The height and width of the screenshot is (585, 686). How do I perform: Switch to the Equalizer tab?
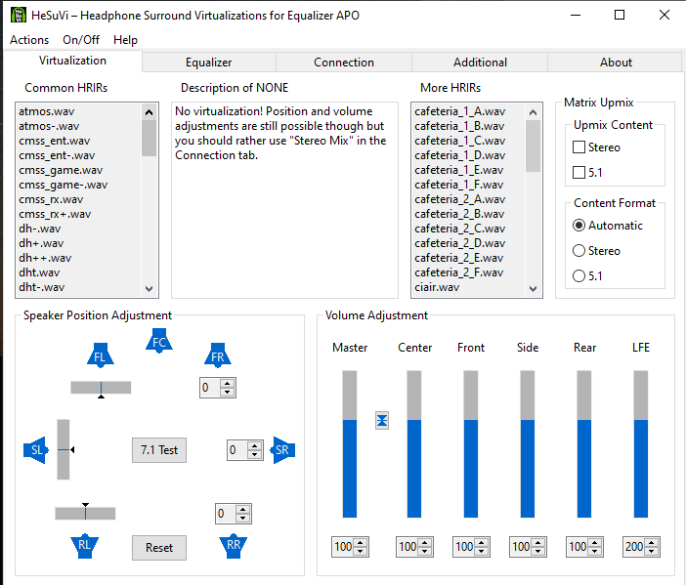[209, 63]
